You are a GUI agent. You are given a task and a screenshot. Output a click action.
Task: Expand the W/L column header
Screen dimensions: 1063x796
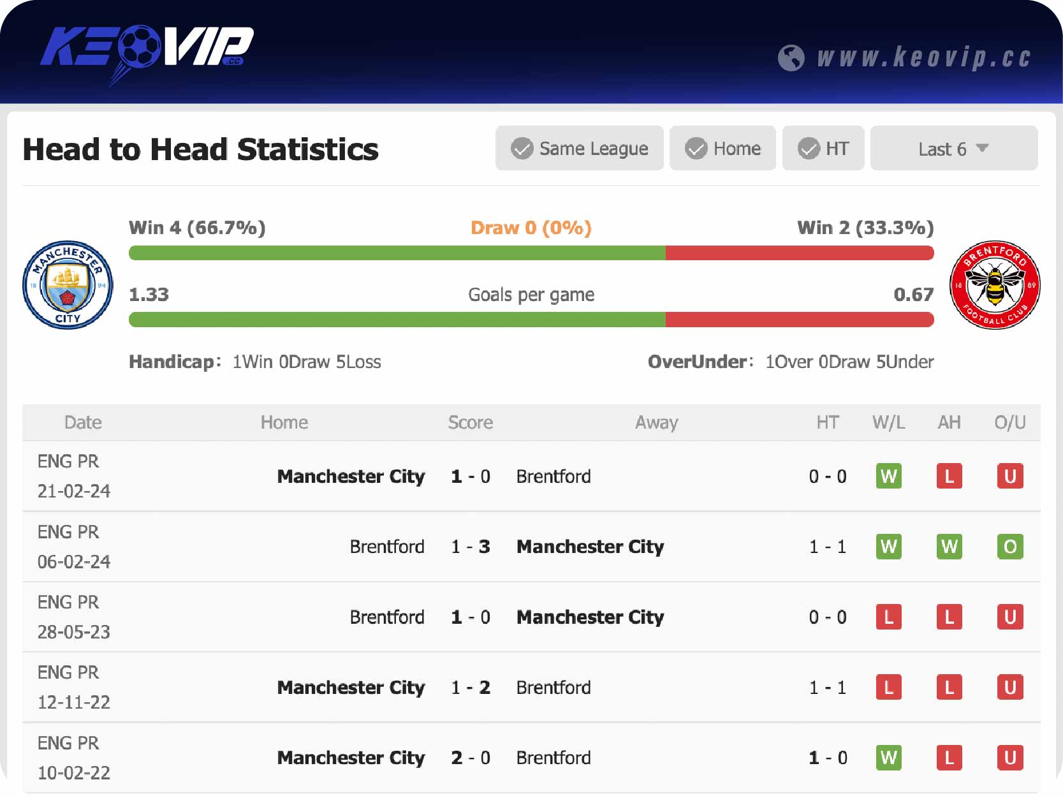coord(888,422)
